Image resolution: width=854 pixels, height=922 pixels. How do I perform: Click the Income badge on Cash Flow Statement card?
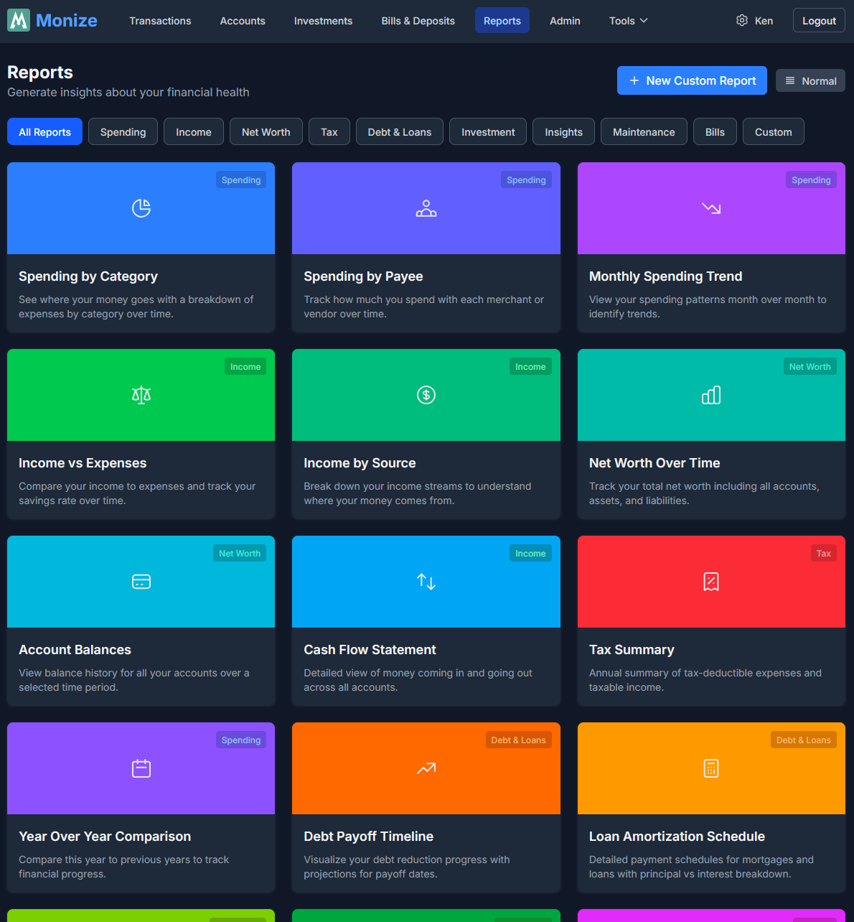coord(530,553)
